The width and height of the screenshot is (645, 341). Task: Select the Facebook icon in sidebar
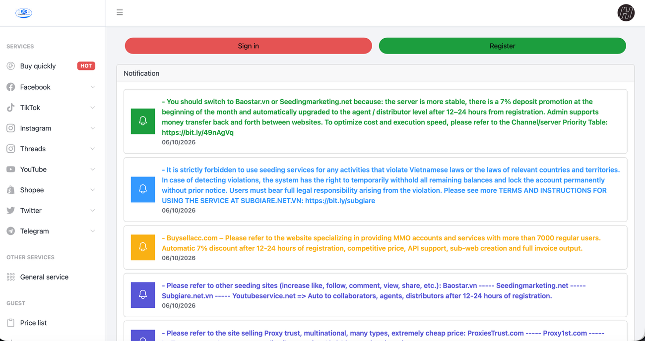coord(10,87)
